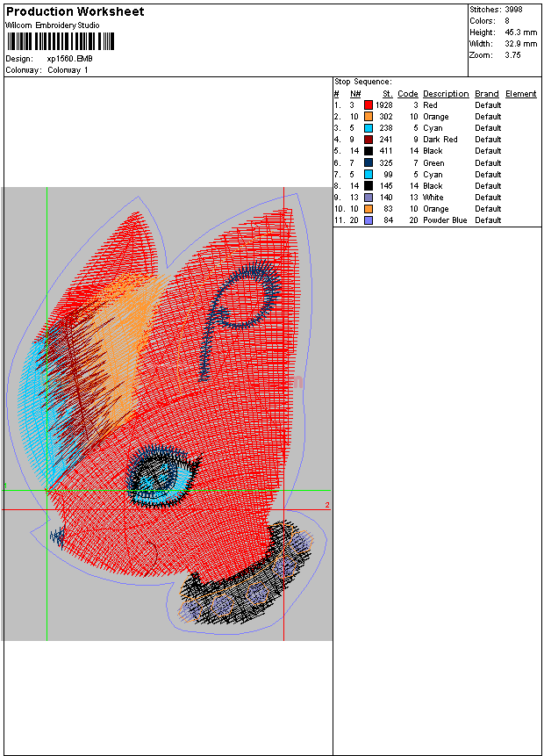Select the Green description text
Image resolution: width=544 pixels, height=756 pixels.
point(433,163)
